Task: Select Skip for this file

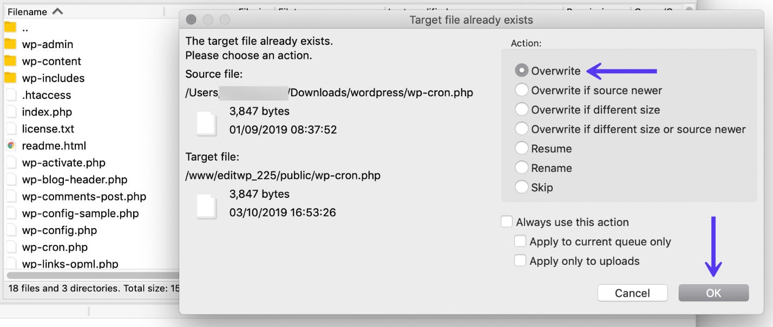Action: coord(521,187)
